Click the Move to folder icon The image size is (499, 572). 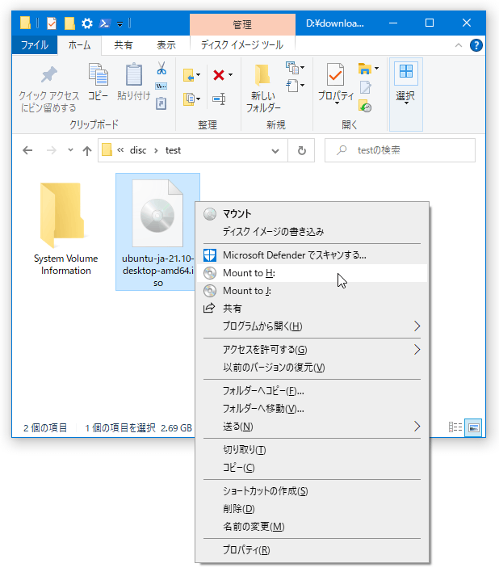tap(188, 75)
